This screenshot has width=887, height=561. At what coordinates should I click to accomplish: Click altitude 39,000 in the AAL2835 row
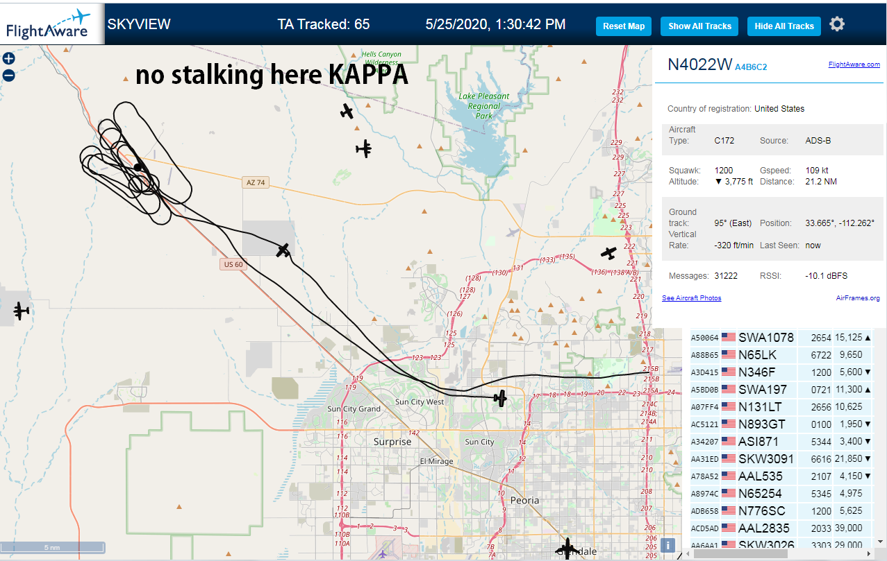(848, 528)
